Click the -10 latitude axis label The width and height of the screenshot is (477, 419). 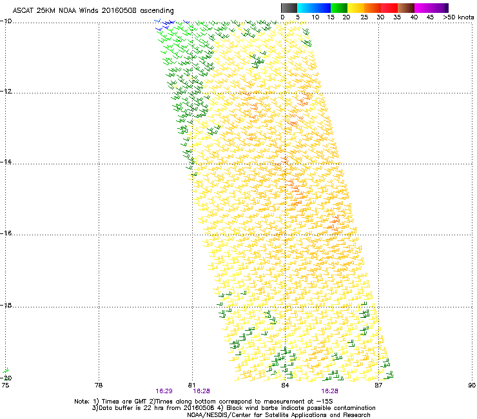coord(6,21)
